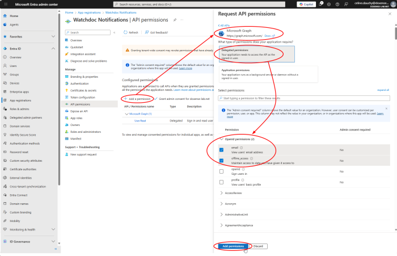Uncheck the offline_access permission checkbox

pos(222,161)
